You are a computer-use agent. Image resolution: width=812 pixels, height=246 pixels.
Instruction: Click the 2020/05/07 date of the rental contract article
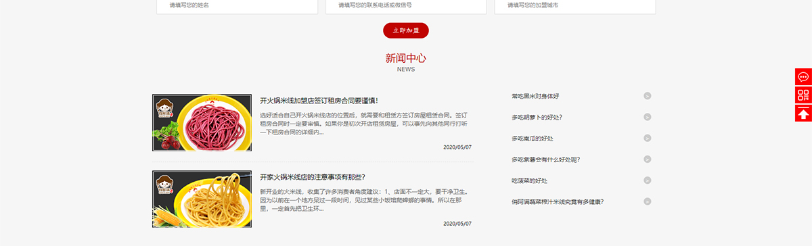click(x=457, y=147)
